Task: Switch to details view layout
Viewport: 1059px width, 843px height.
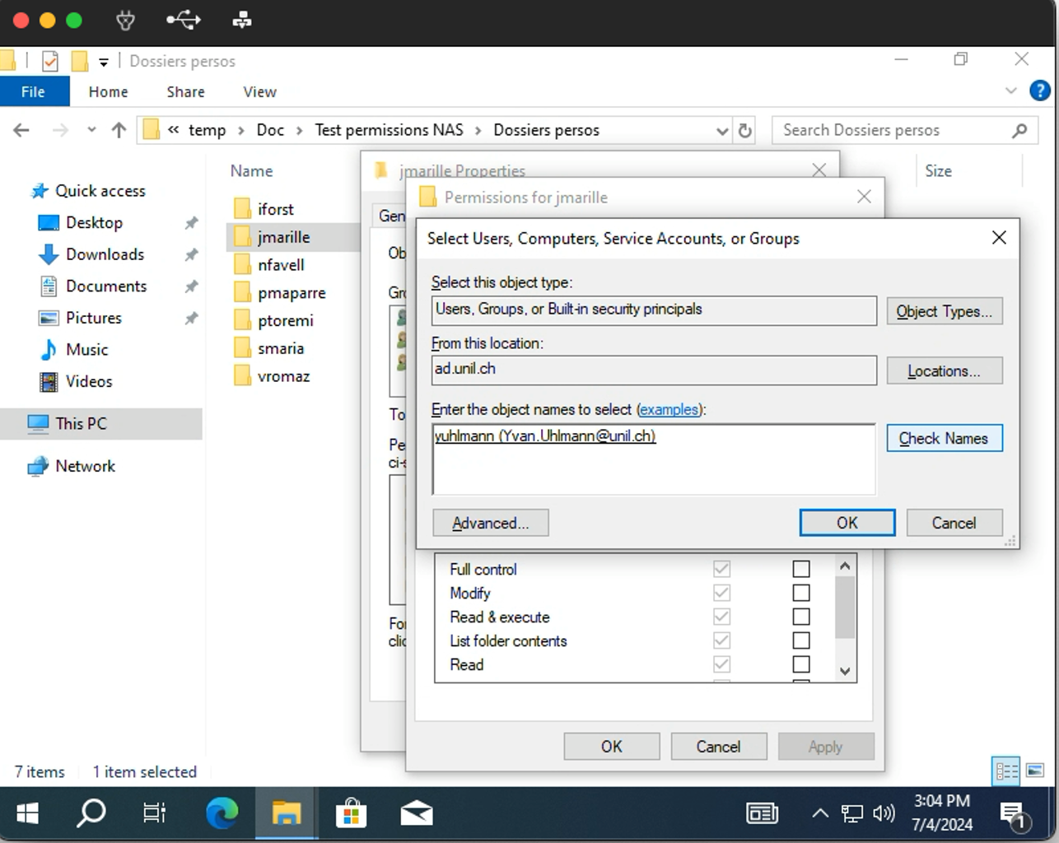Action: [x=1006, y=771]
